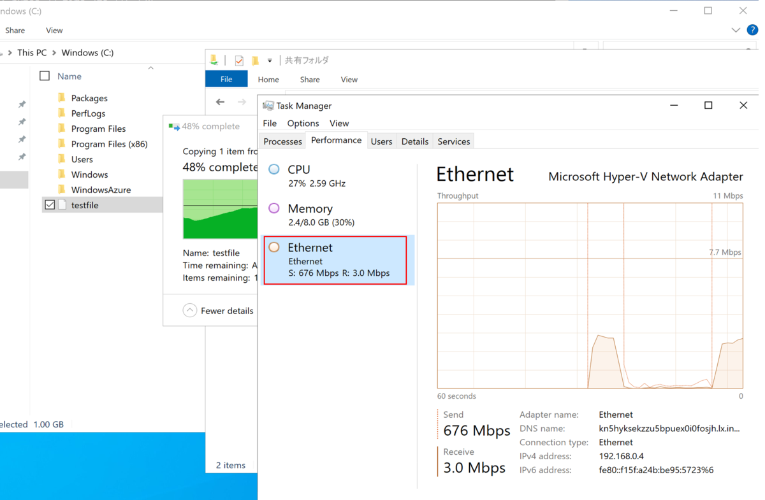Collapse copy dialog with Fewer details chevron
The height and width of the screenshot is (500, 765).
[x=190, y=310]
